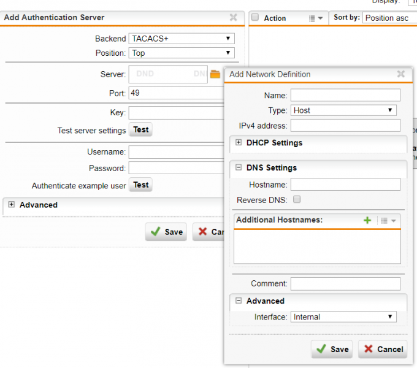
Task: Open the Type dropdown showing Host
Action: pos(343,110)
